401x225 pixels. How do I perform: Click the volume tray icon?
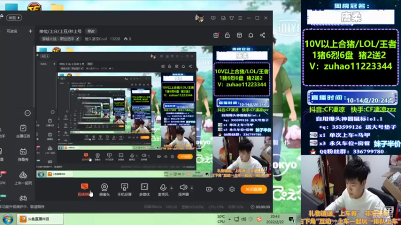tap(244, 219)
